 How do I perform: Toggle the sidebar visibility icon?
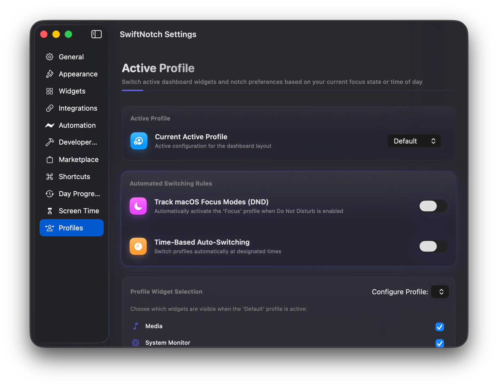click(96, 34)
